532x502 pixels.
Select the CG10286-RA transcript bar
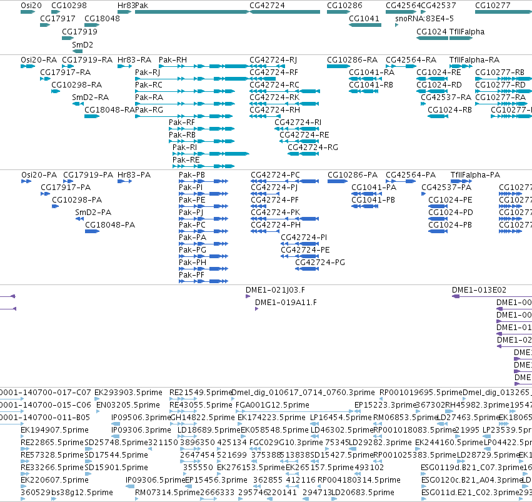(x=338, y=66)
